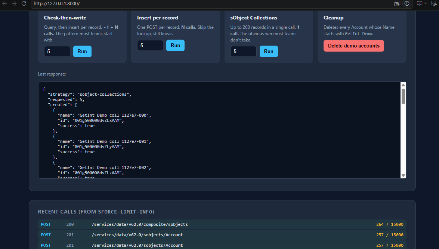Go forward with the browser forward arrow

pos(14,4)
